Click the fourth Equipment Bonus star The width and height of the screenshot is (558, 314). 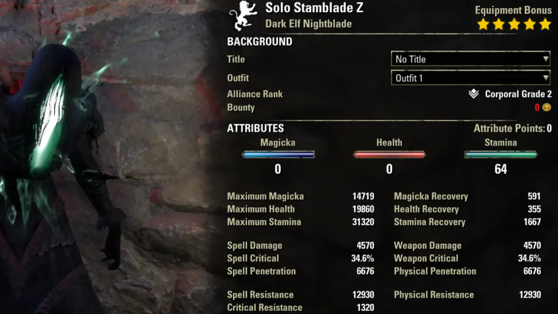(530, 24)
